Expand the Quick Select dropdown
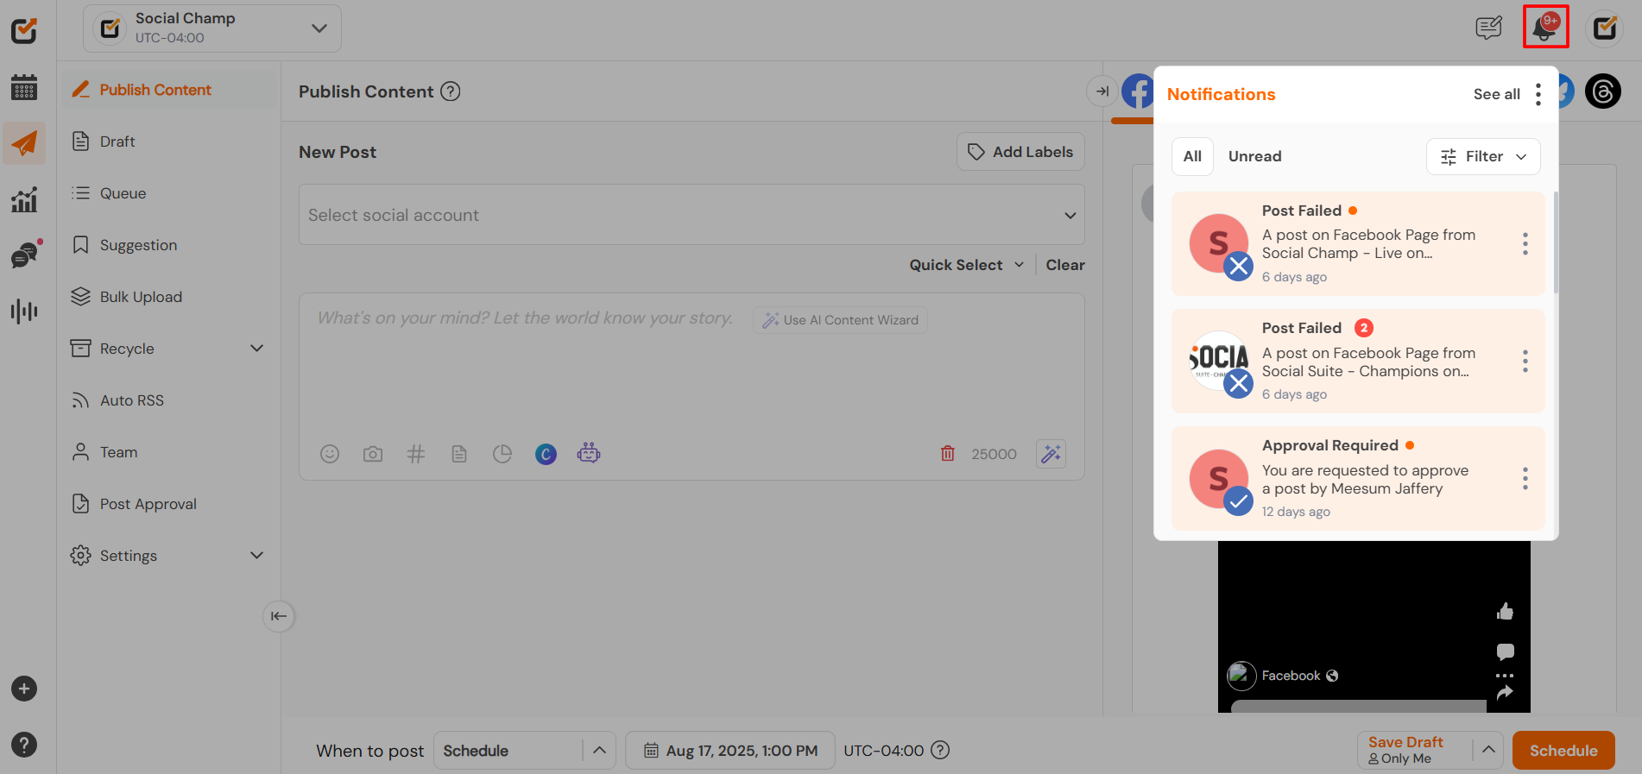 [967, 265]
